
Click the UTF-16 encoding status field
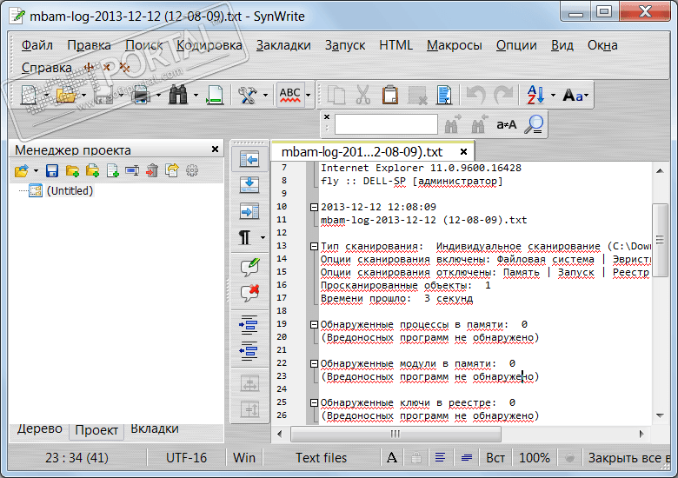[186, 458]
